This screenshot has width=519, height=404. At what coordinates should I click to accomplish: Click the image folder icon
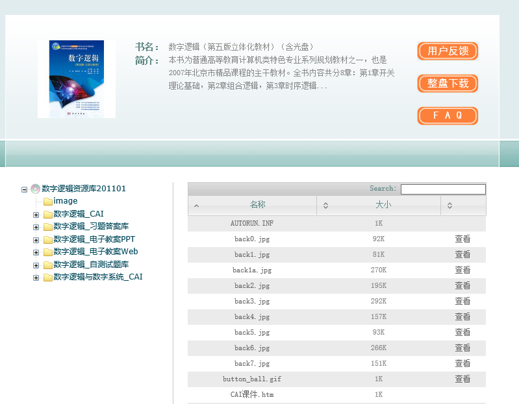[48, 202]
